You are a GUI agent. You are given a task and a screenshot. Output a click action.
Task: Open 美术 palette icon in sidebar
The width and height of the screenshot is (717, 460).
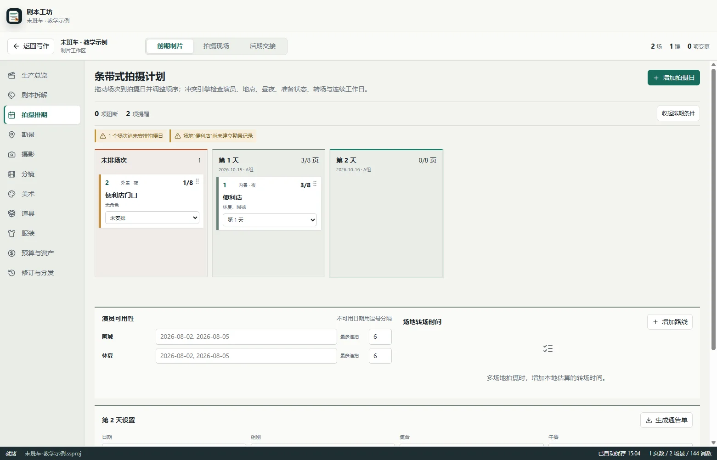[x=12, y=194]
